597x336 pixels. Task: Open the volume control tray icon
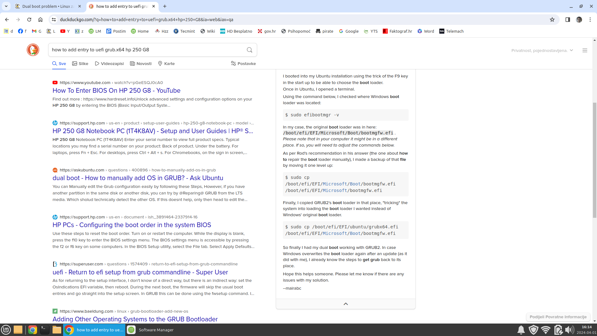click(x=570, y=330)
